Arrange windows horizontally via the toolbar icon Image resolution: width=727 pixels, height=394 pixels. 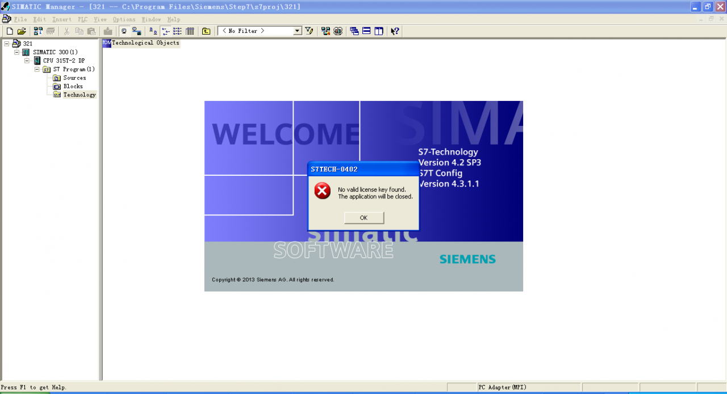[x=366, y=31]
